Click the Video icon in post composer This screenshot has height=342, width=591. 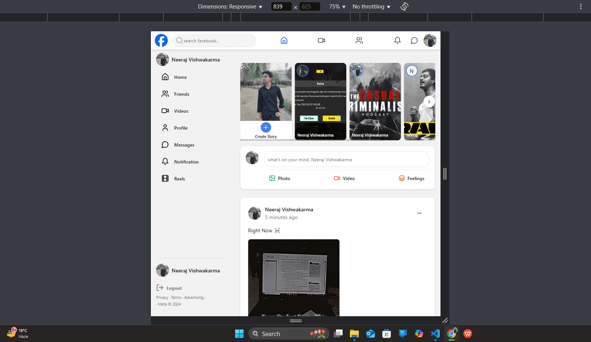pyautogui.click(x=337, y=178)
